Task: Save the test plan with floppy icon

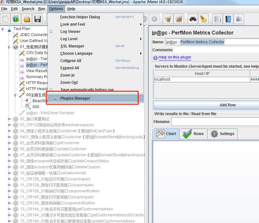Action: (38, 19)
